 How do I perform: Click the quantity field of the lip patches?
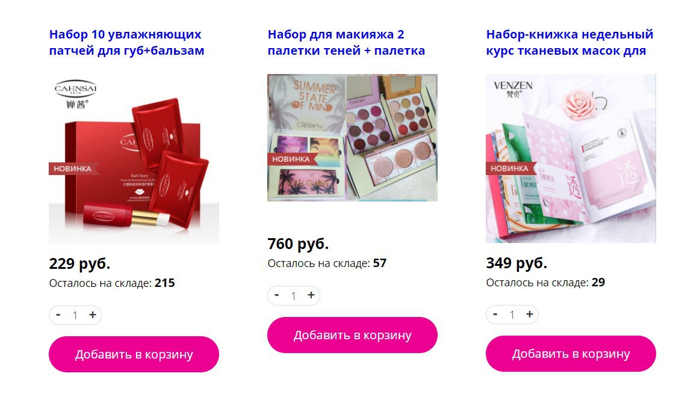point(75,316)
